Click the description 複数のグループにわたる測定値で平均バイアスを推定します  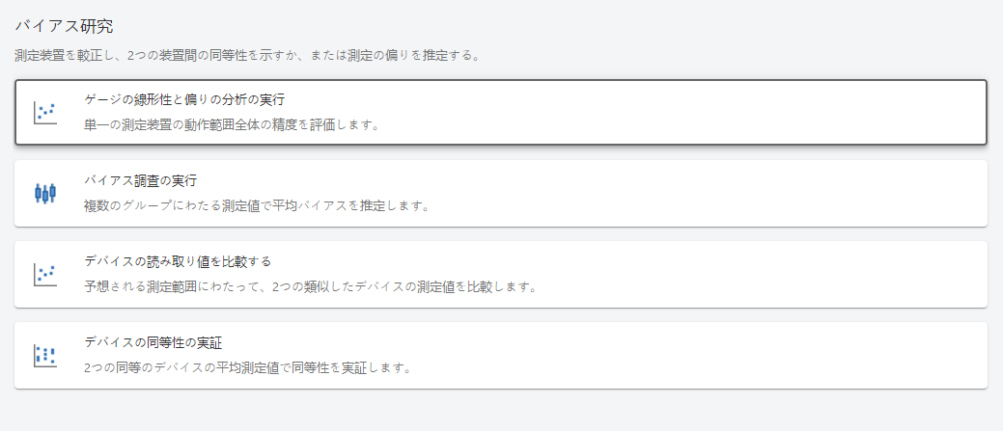256,205
